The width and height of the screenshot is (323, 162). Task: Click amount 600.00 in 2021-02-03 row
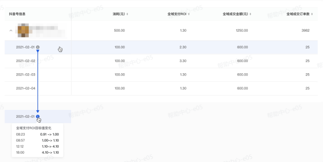click(242, 75)
